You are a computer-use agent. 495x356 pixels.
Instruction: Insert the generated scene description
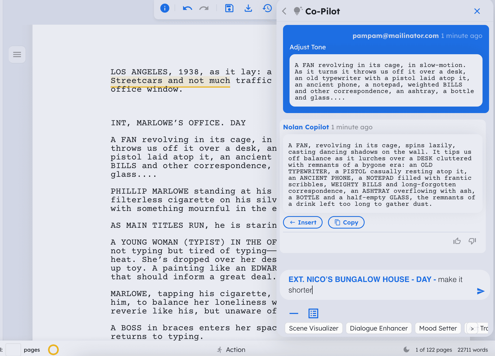pos(303,222)
